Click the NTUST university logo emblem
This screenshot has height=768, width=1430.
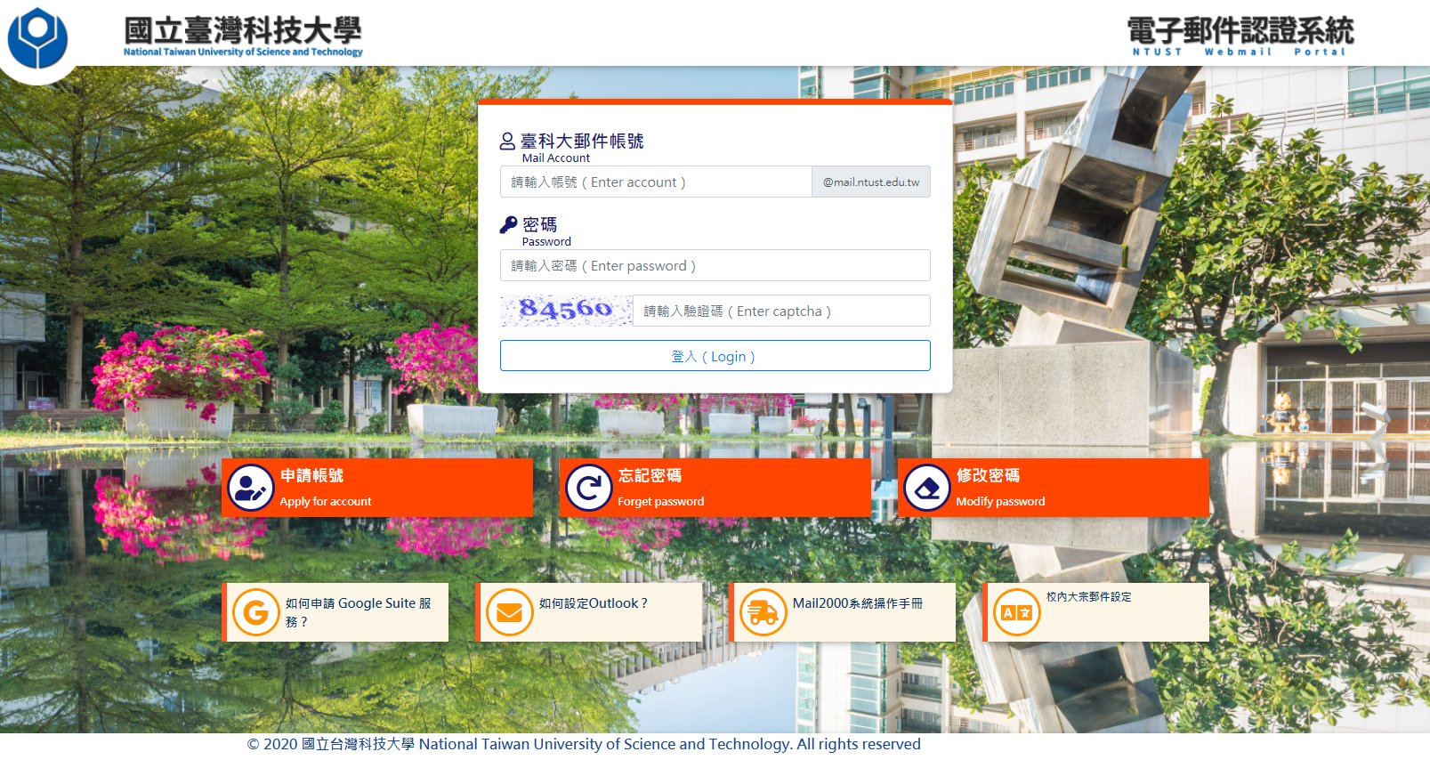[x=37, y=37]
